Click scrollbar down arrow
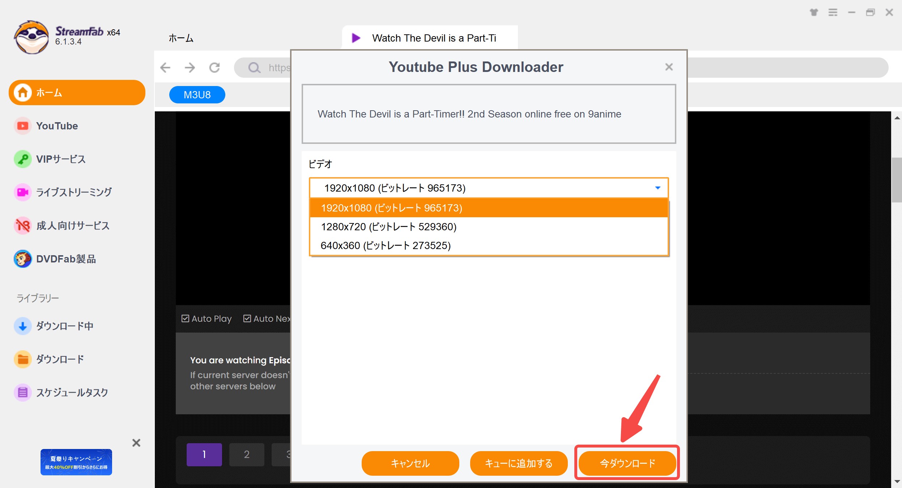The image size is (902, 488). [x=897, y=481]
